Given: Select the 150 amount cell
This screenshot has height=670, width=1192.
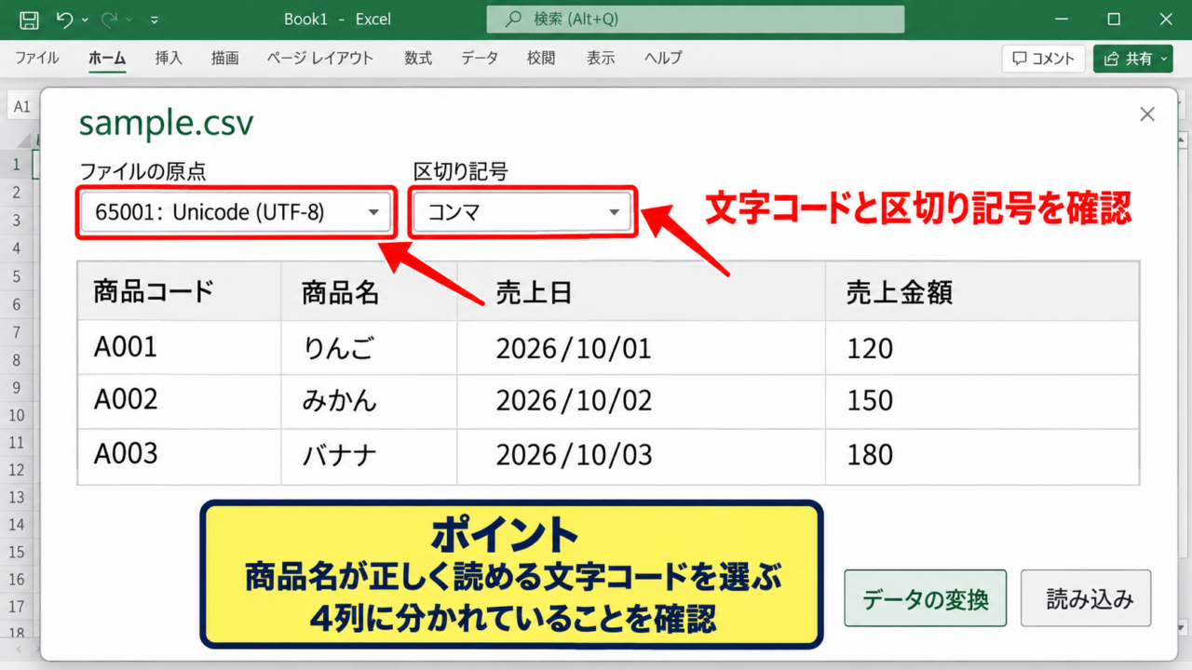Looking at the screenshot, I should (x=982, y=401).
